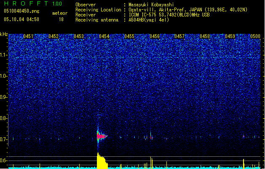Click the 0.6 kHz frequency label

pos(3,161)
